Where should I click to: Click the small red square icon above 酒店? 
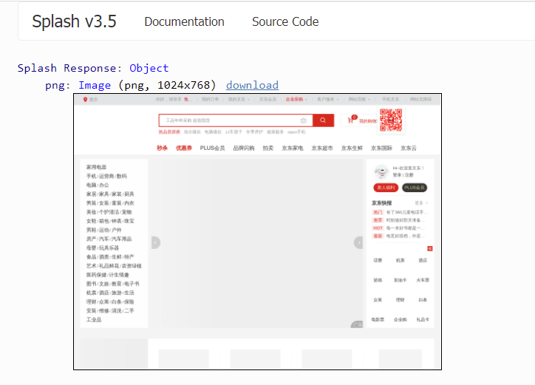tap(430, 248)
